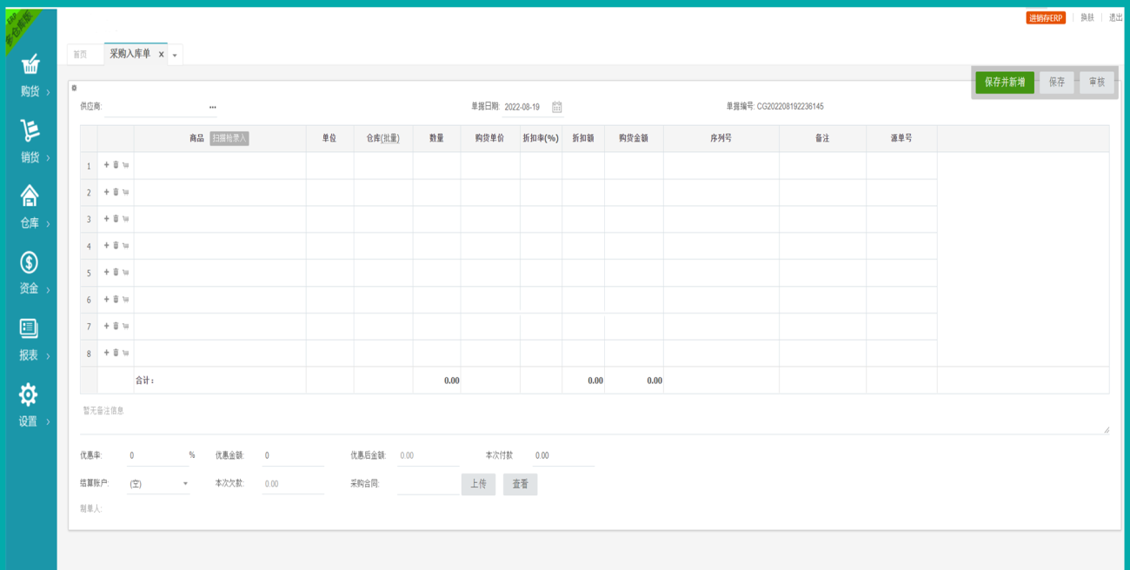Close the 采购入库单 tab

point(161,55)
